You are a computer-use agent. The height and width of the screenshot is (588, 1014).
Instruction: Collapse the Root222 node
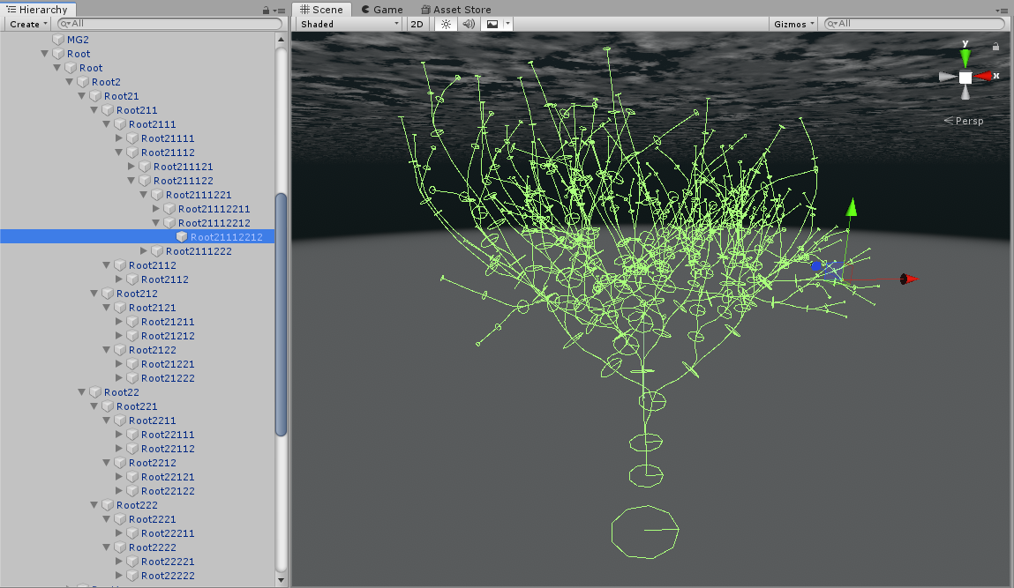(94, 505)
